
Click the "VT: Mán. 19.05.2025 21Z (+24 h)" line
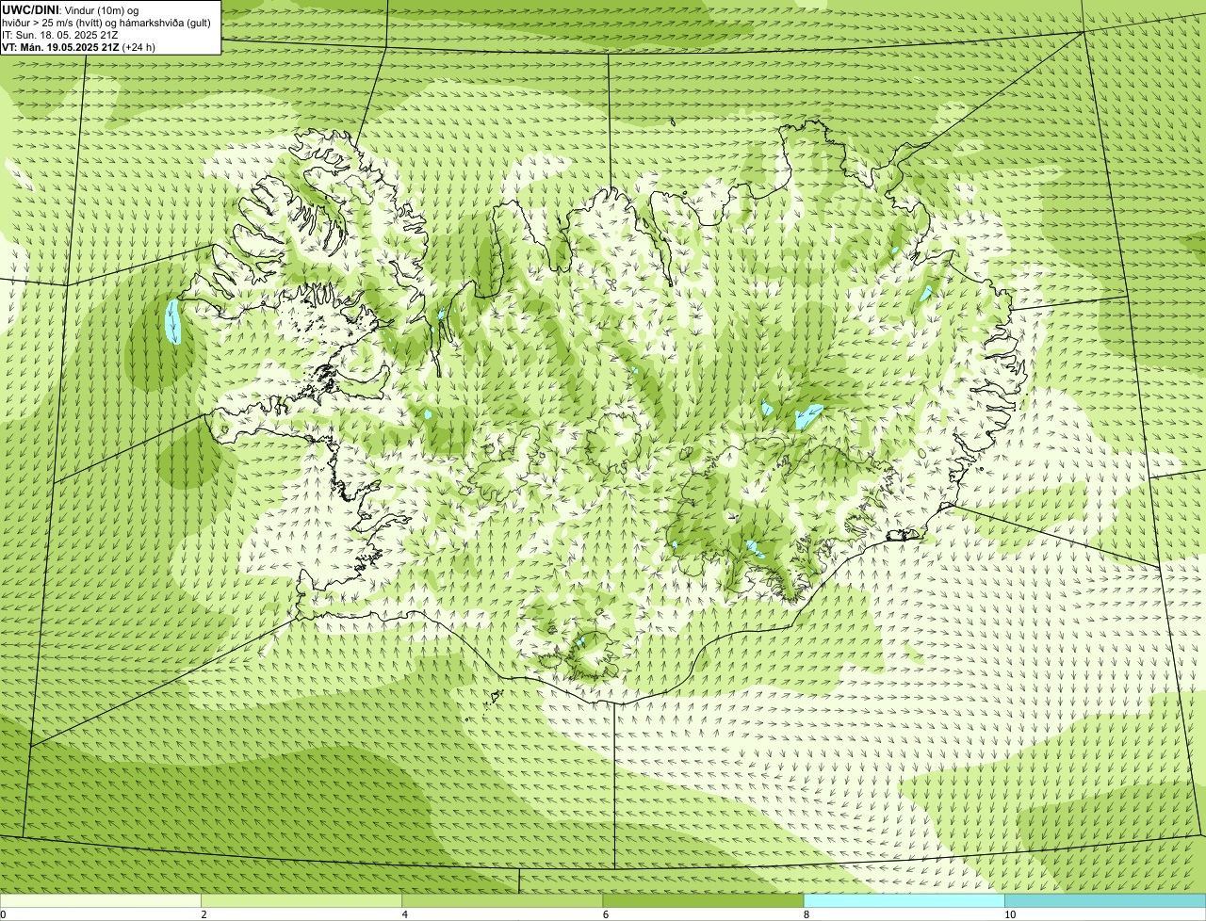click(79, 47)
